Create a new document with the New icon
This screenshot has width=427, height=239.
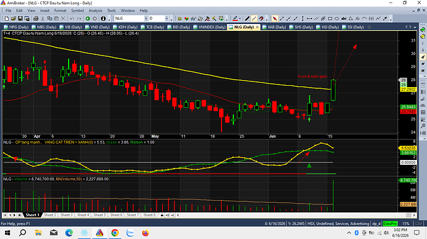(x=7, y=19)
